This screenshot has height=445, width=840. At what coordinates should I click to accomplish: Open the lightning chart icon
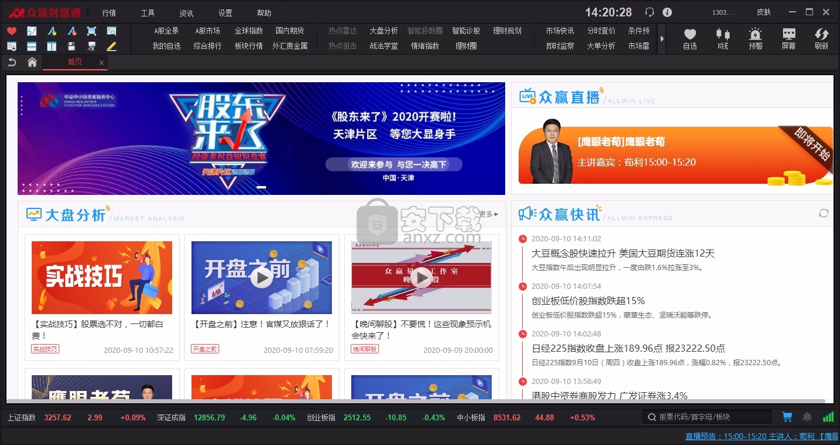(32, 31)
